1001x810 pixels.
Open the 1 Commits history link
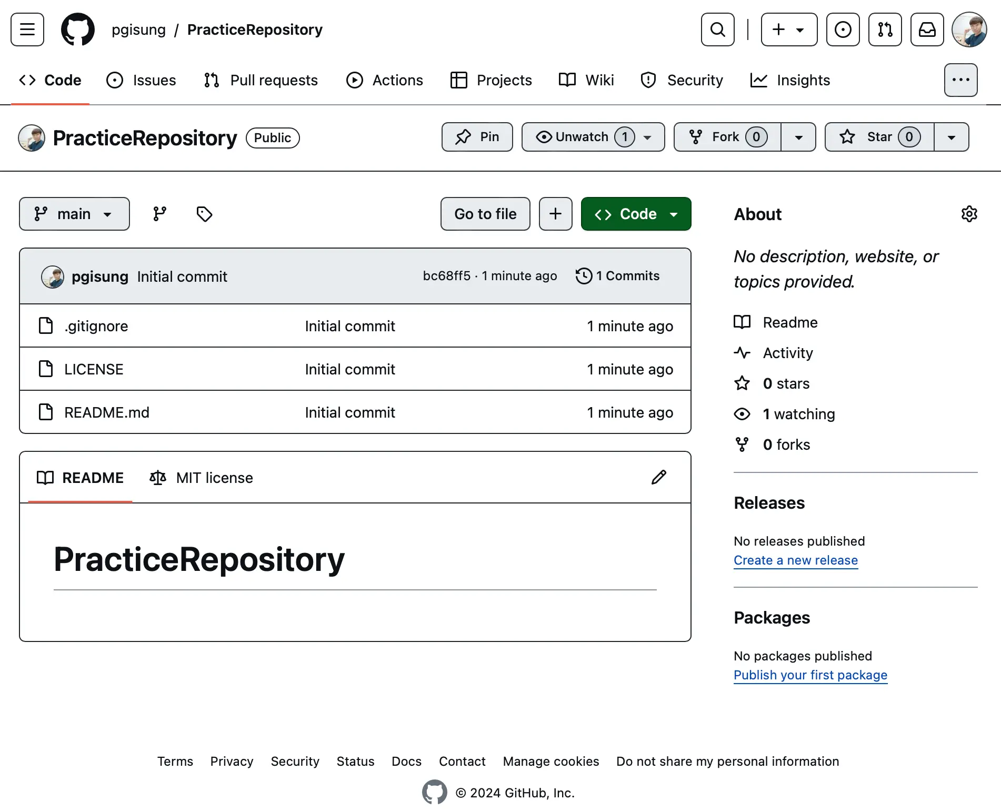pyautogui.click(x=617, y=276)
